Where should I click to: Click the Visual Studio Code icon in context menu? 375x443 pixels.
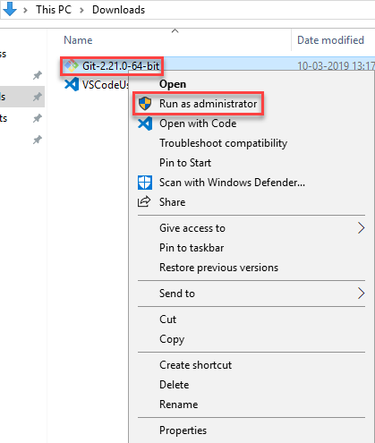click(x=145, y=124)
